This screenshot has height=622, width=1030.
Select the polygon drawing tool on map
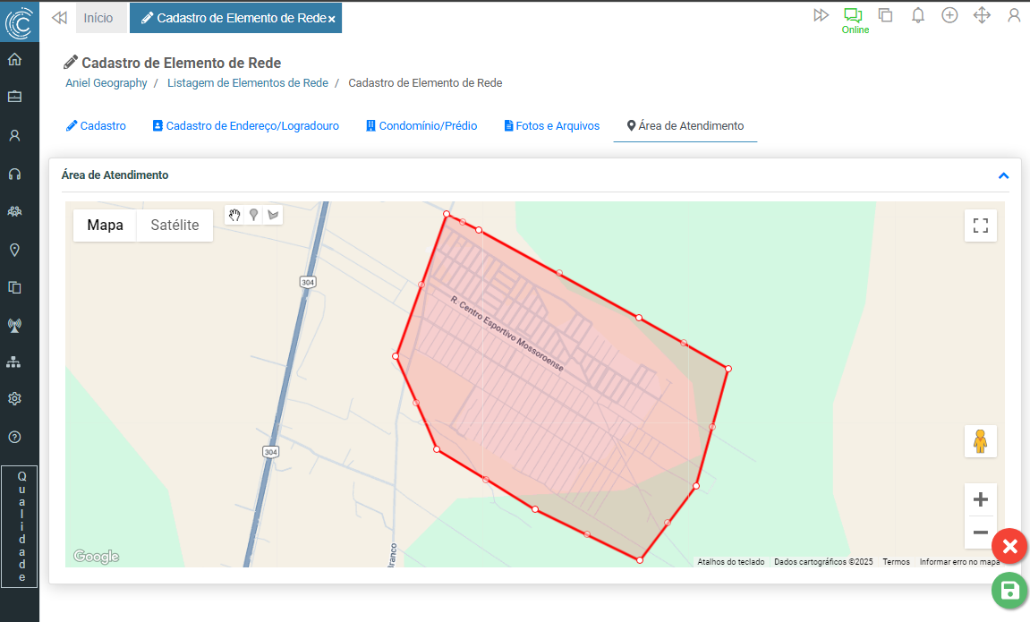273,215
